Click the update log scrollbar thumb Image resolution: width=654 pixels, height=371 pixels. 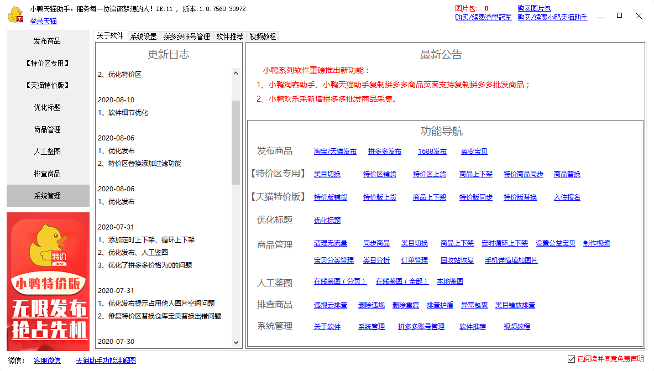pyautogui.click(x=236, y=142)
